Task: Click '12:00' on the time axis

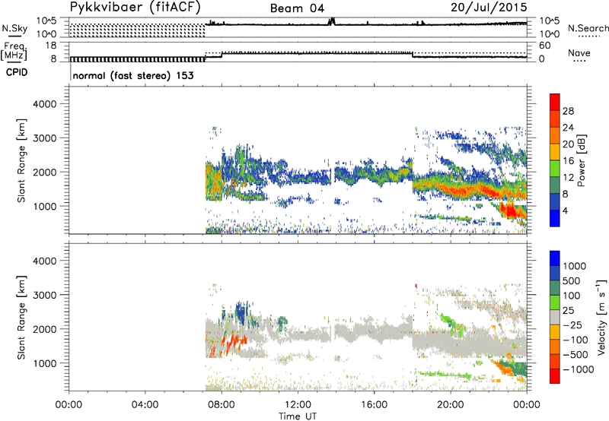Action: tap(298, 405)
